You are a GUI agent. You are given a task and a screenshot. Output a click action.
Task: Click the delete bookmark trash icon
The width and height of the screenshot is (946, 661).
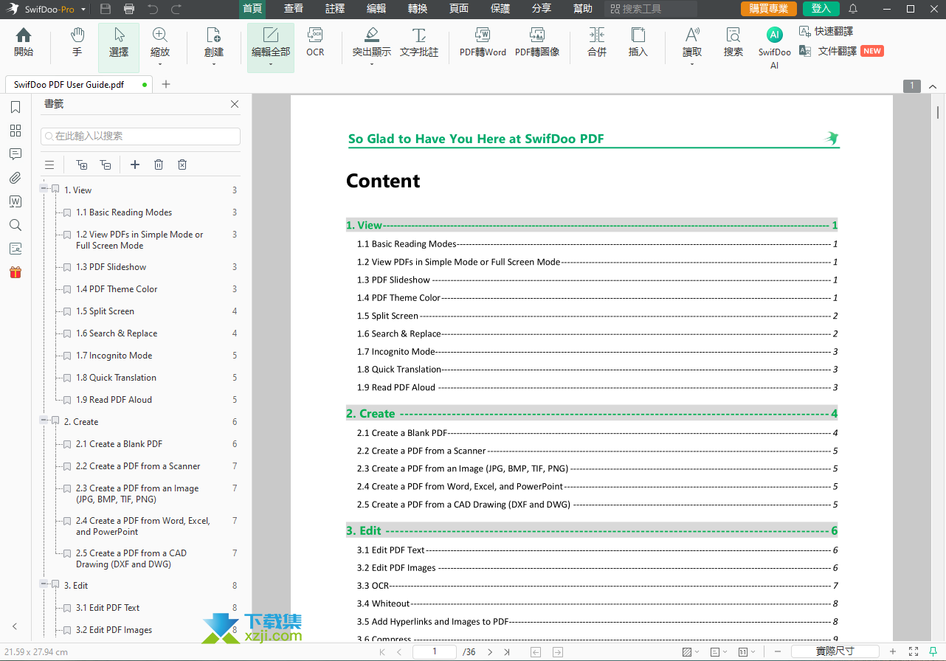pos(159,165)
